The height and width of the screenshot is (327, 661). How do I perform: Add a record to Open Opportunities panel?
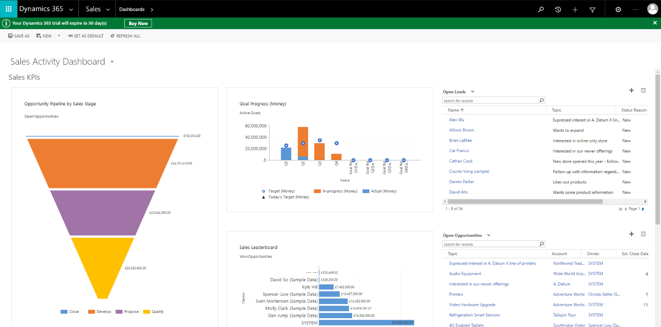(x=631, y=234)
